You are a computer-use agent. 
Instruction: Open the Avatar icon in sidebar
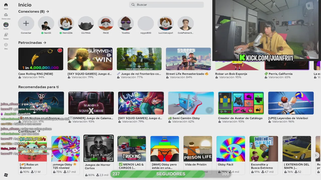click(x=6, y=25)
